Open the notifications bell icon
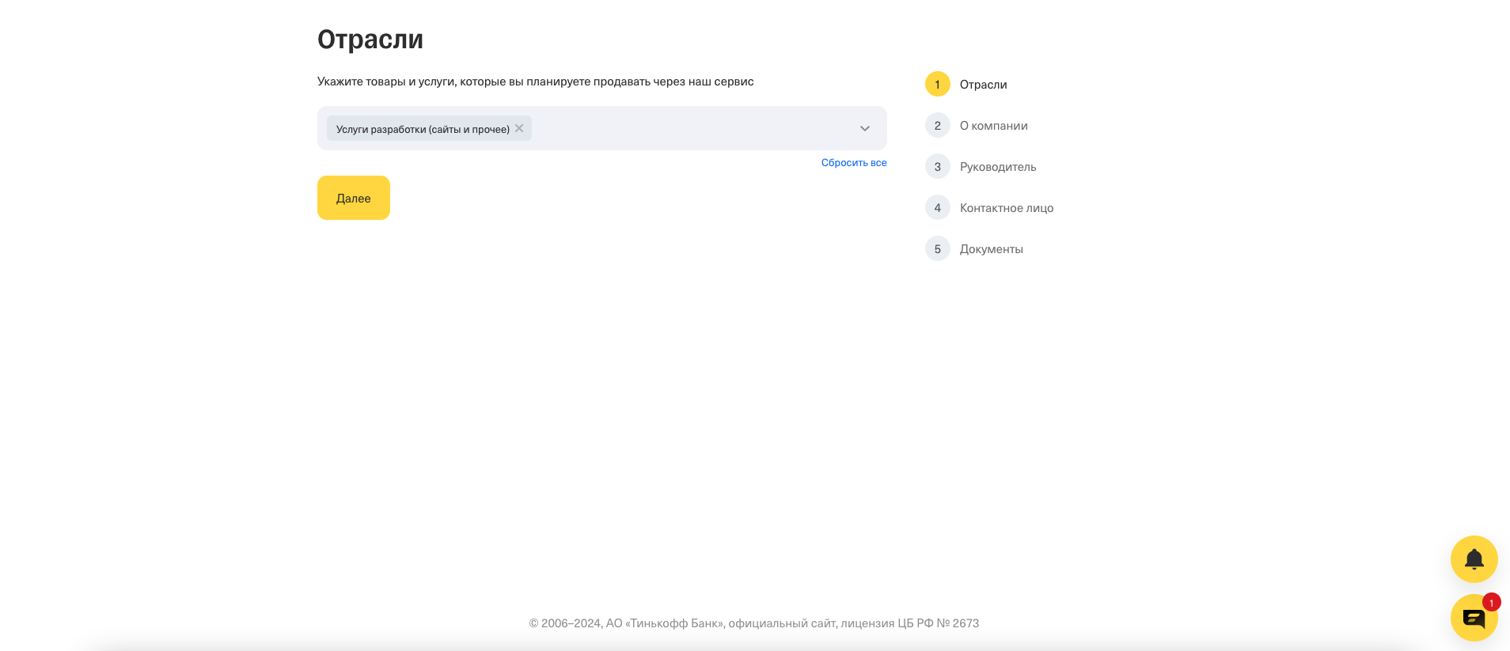Screen dimensions: 1510x651 click(x=1474, y=559)
